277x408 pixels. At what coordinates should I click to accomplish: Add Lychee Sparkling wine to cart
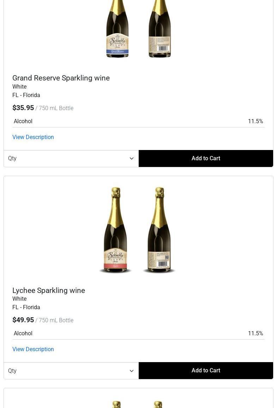pos(206,371)
